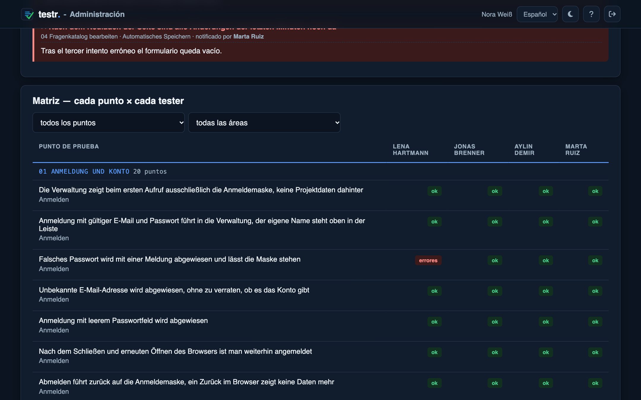Select row 'Nach dem Schließen und erneuten Öffnen'
The height and width of the screenshot is (400, 641).
click(x=320, y=357)
